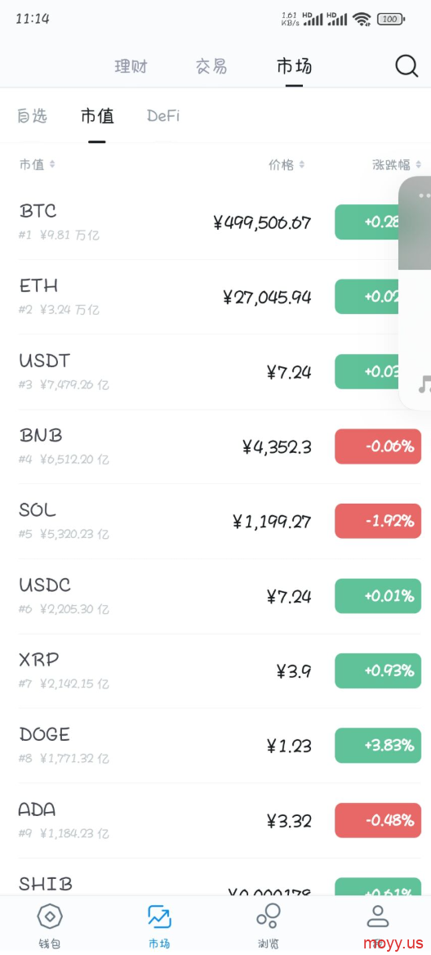Switch to the 理财 top tab
The height and width of the screenshot is (955, 431).
pyautogui.click(x=131, y=66)
